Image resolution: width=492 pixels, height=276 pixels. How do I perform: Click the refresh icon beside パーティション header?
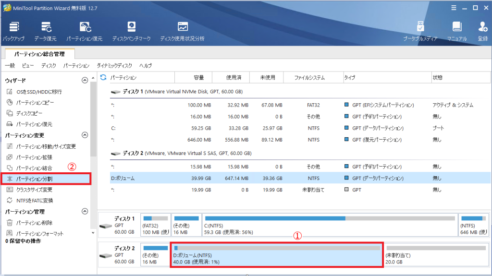103,77
